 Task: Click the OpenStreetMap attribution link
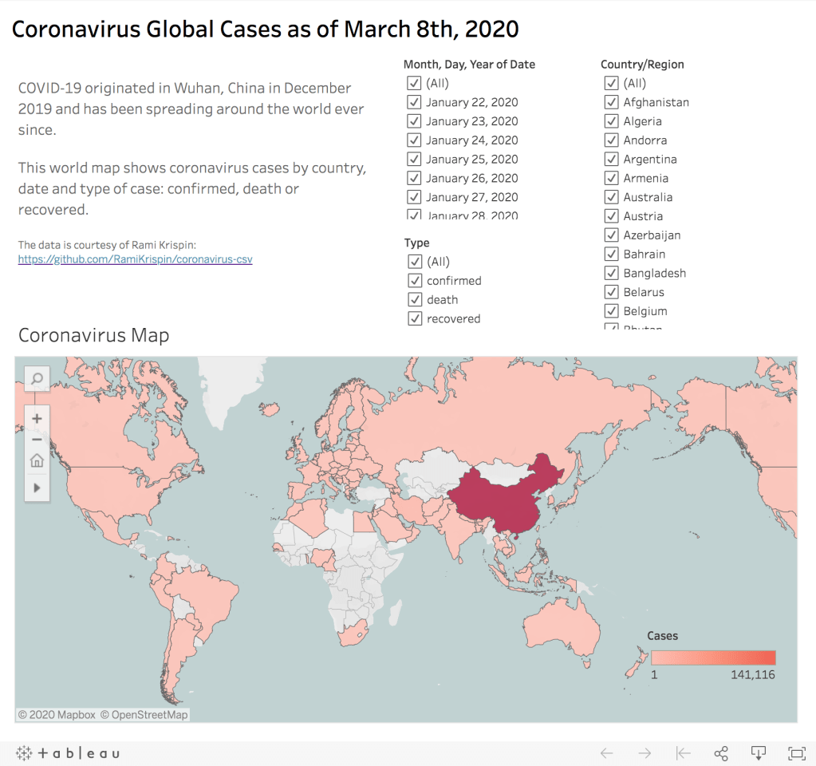click(x=144, y=715)
